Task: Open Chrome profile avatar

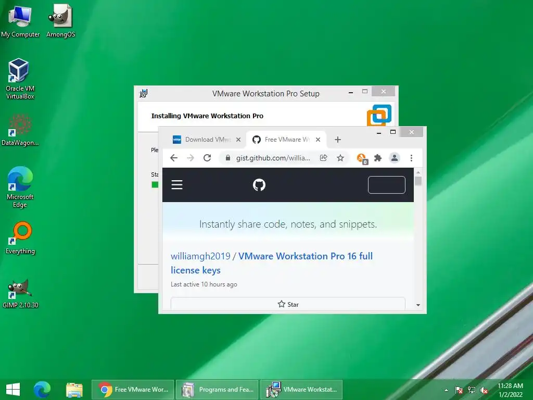Action: point(395,158)
